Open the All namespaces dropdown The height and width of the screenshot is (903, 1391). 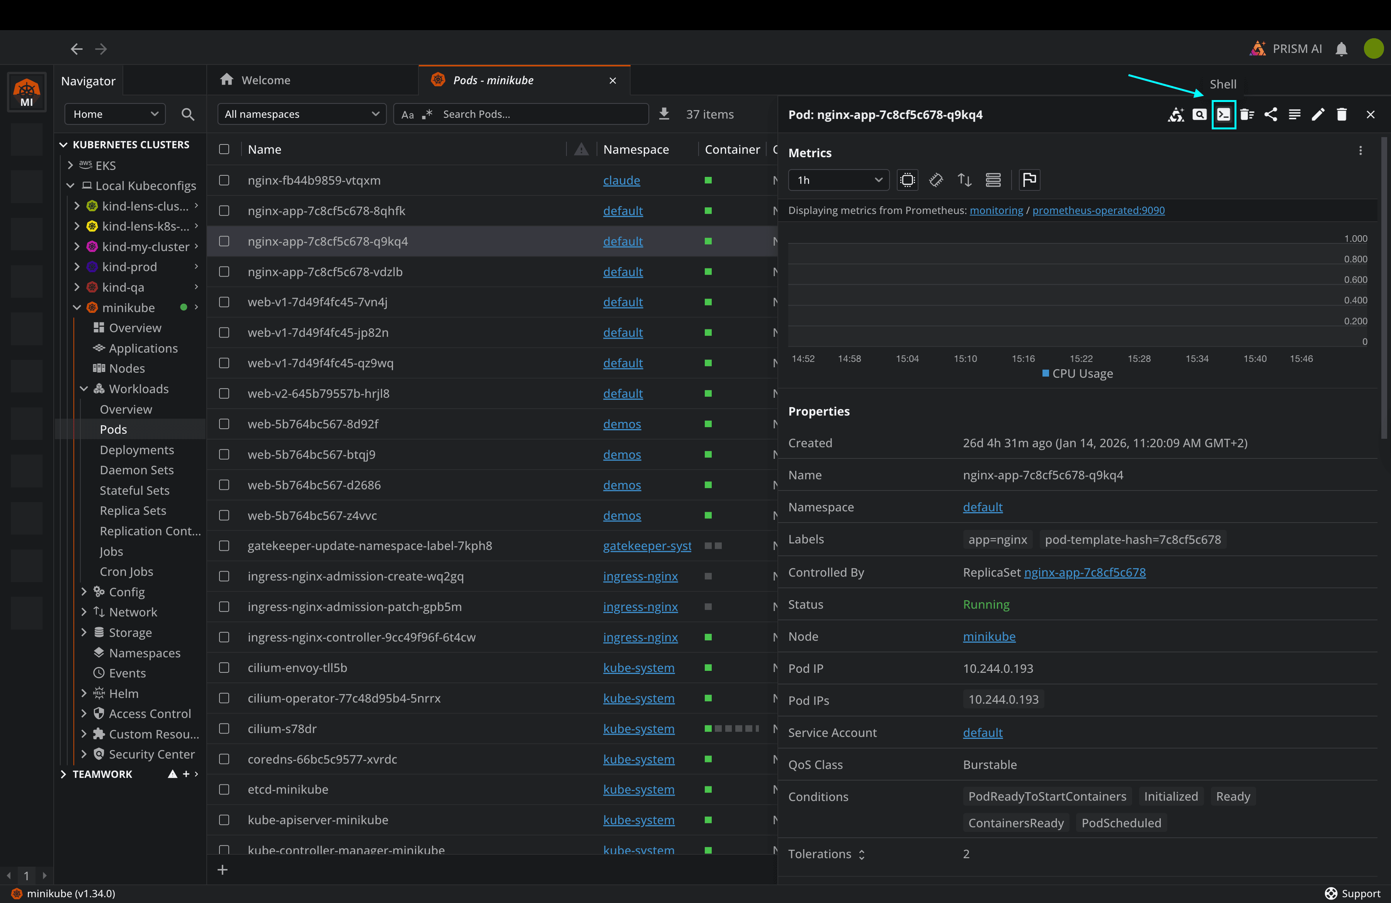302,114
